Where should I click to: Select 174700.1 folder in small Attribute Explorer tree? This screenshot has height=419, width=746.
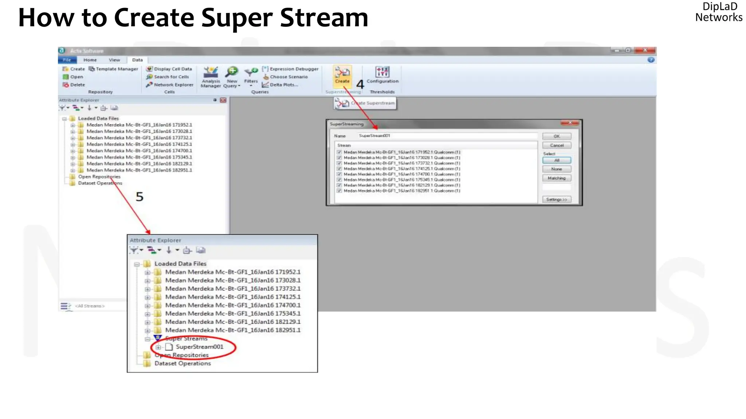[139, 151]
